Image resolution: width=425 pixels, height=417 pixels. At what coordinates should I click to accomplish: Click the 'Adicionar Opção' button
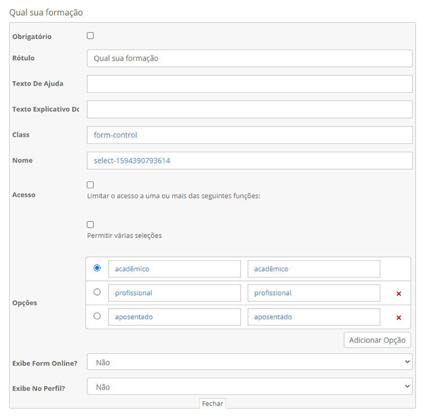tap(377, 340)
